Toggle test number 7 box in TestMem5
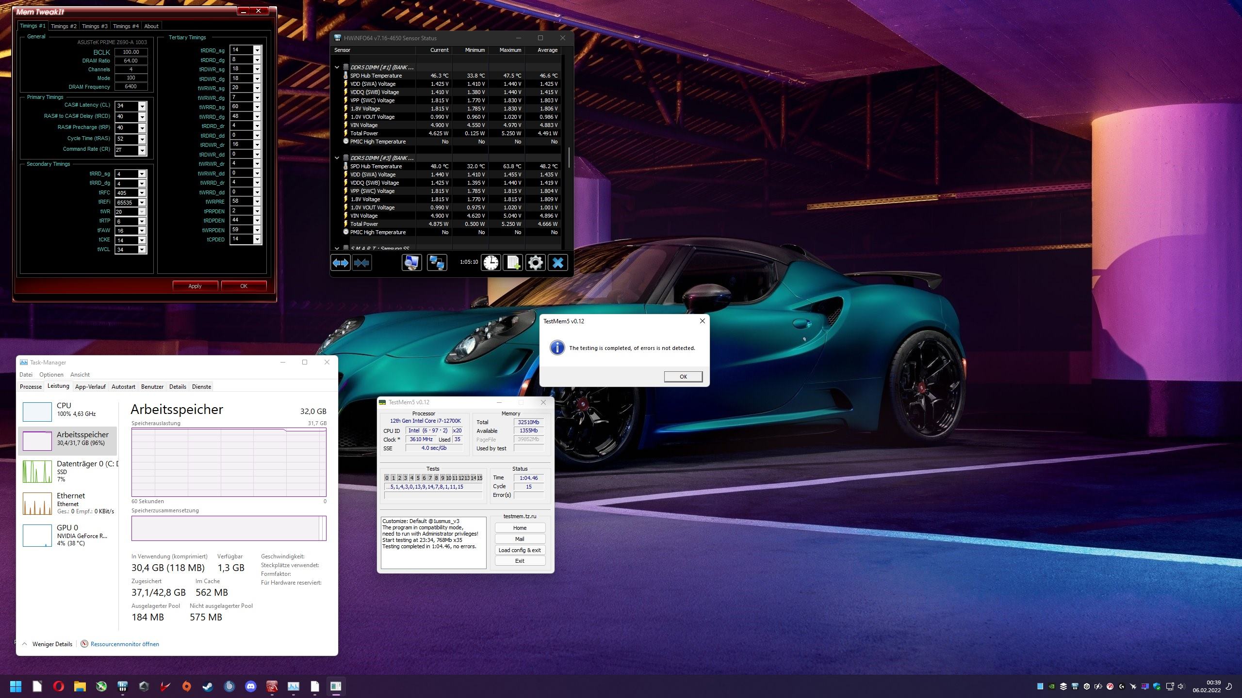This screenshot has height=698, width=1242. [x=430, y=478]
